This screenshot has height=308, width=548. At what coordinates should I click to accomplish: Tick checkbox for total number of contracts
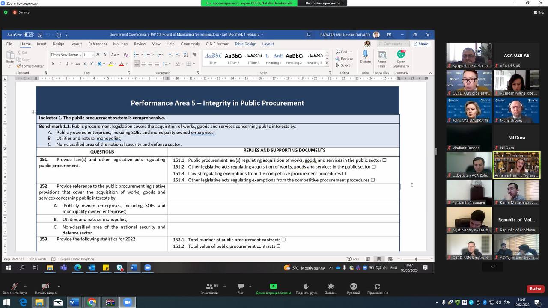[x=283, y=240]
